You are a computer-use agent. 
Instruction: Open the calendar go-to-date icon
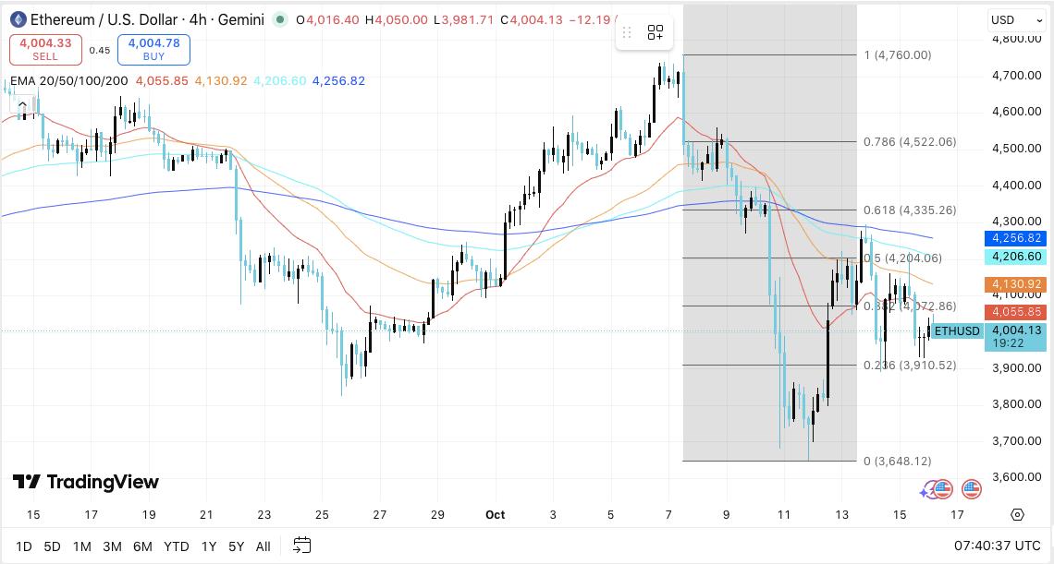[x=301, y=546]
